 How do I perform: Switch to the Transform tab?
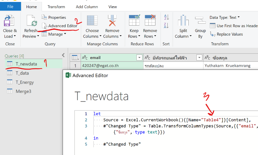coord(56,7)
